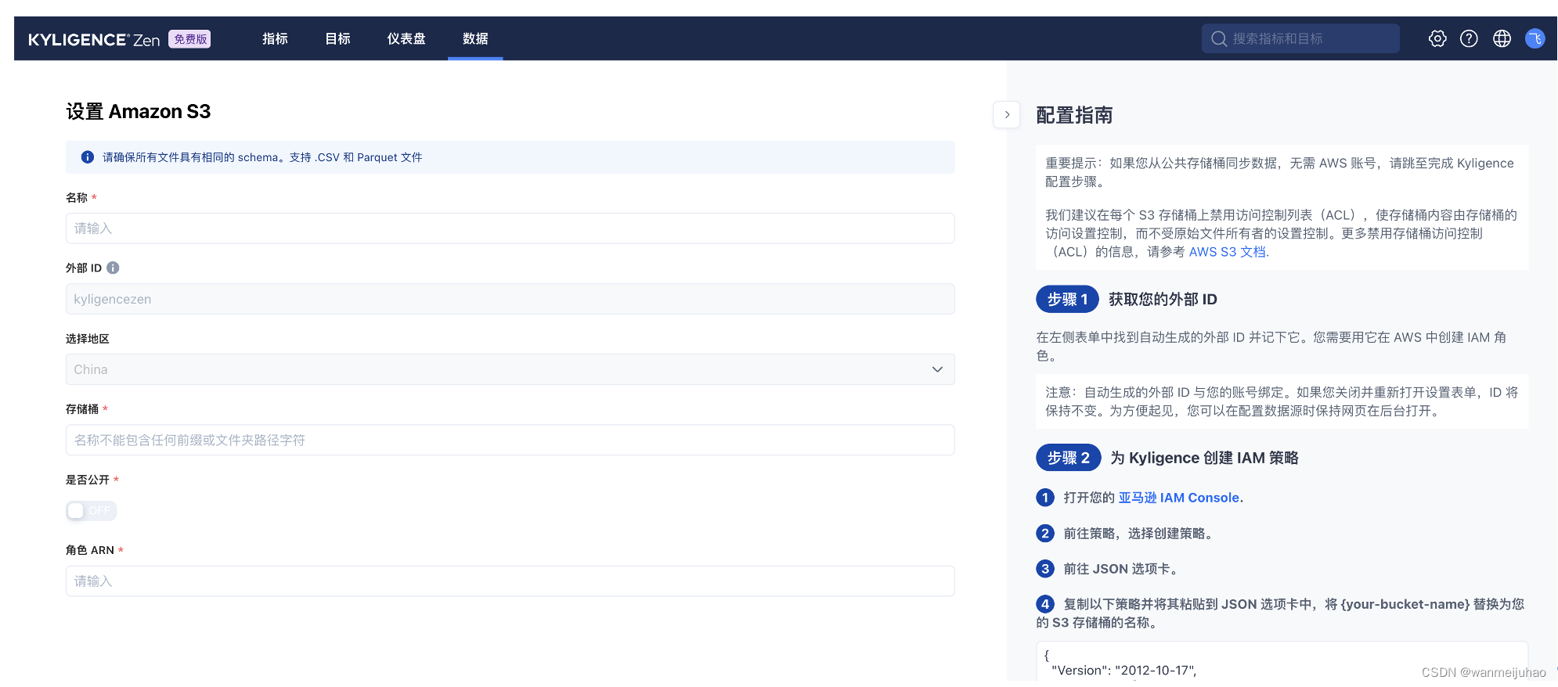Open the user avatar menu
Image resolution: width=1558 pixels, height=687 pixels.
1535,38
